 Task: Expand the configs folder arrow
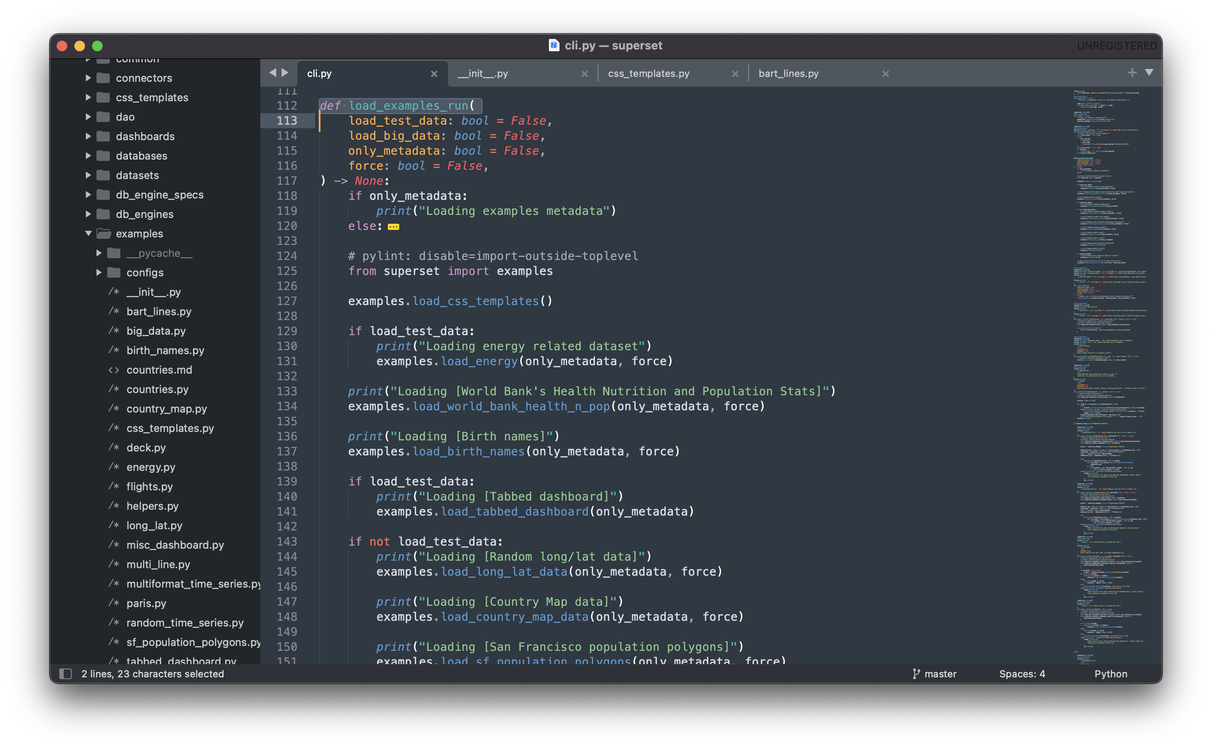(99, 272)
